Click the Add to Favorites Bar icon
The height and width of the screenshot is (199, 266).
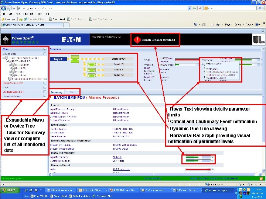coord(21,19)
